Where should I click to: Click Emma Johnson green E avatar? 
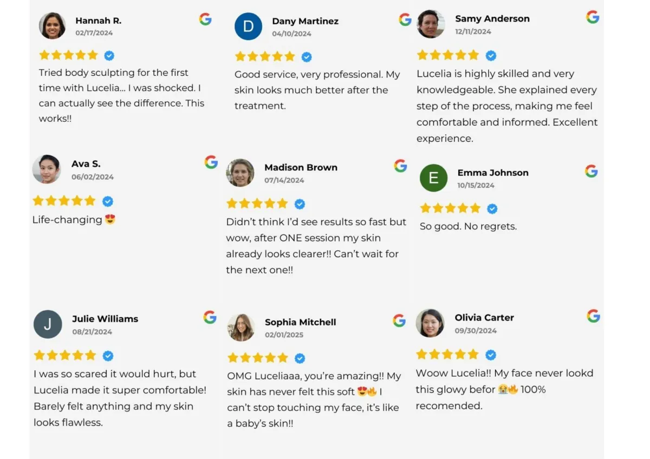click(x=434, y=178)
